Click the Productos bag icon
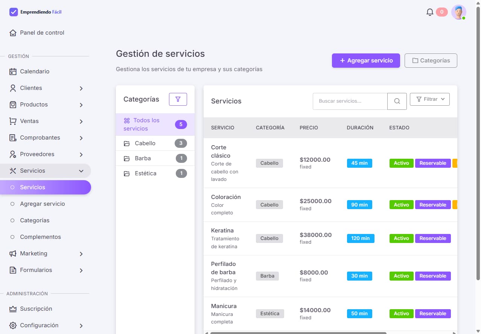 click(x=13, y=105)
